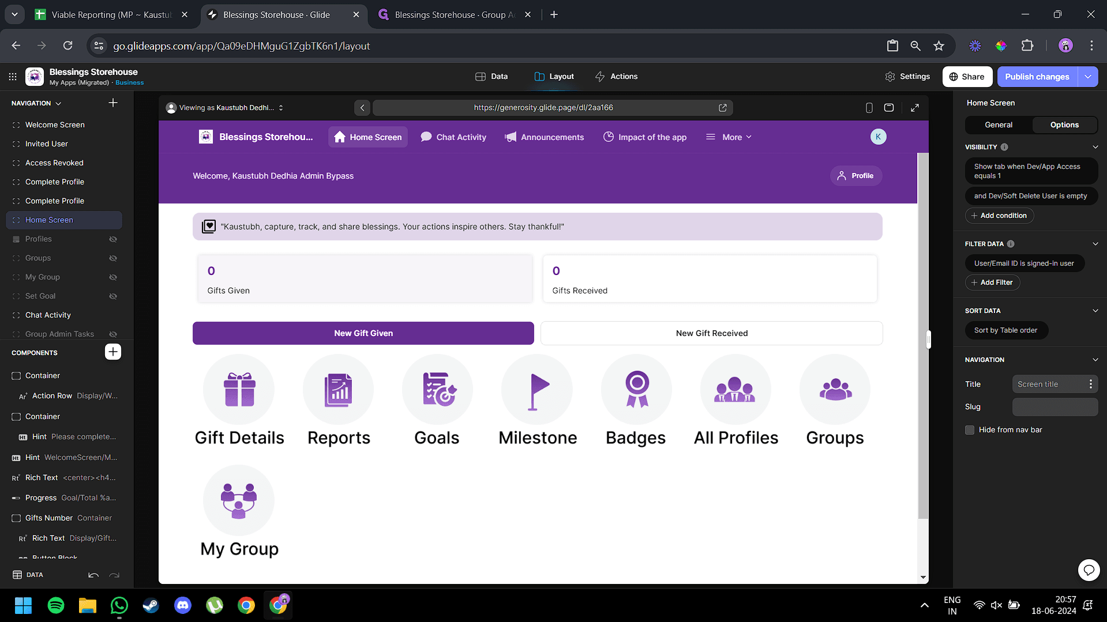Viewport: 1107px width, 622px height.
Task: Open the Settings button in top bar
Action: coord(907,77)
